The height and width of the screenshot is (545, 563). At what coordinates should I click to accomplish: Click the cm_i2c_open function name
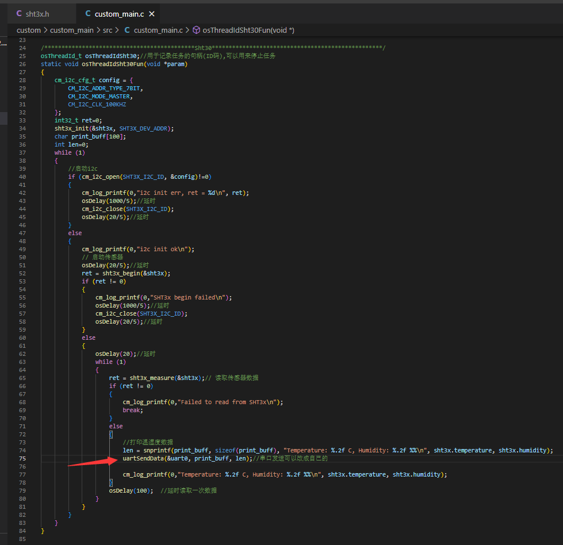pyautogui.click(x=100, y=176)
